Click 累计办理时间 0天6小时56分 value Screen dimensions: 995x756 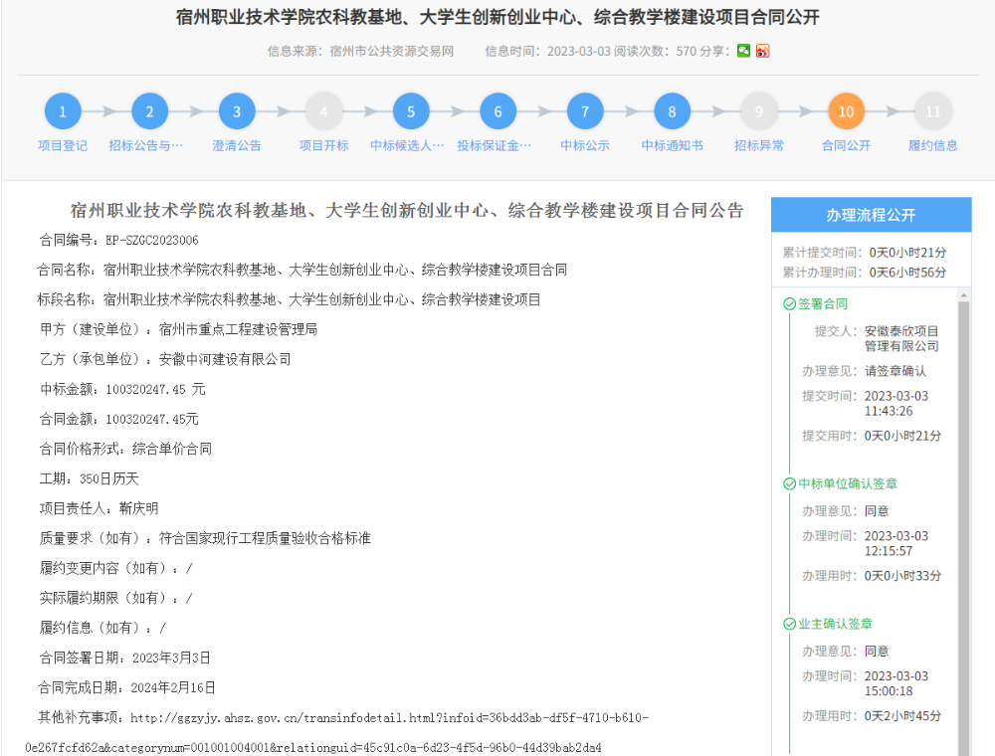[907, 273]
